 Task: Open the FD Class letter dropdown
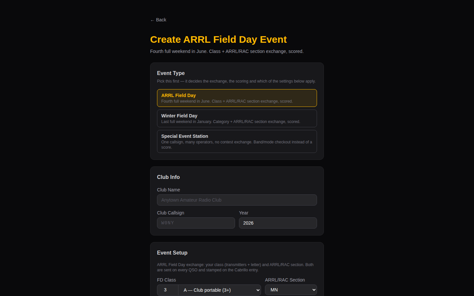click(x=220, y=290)
